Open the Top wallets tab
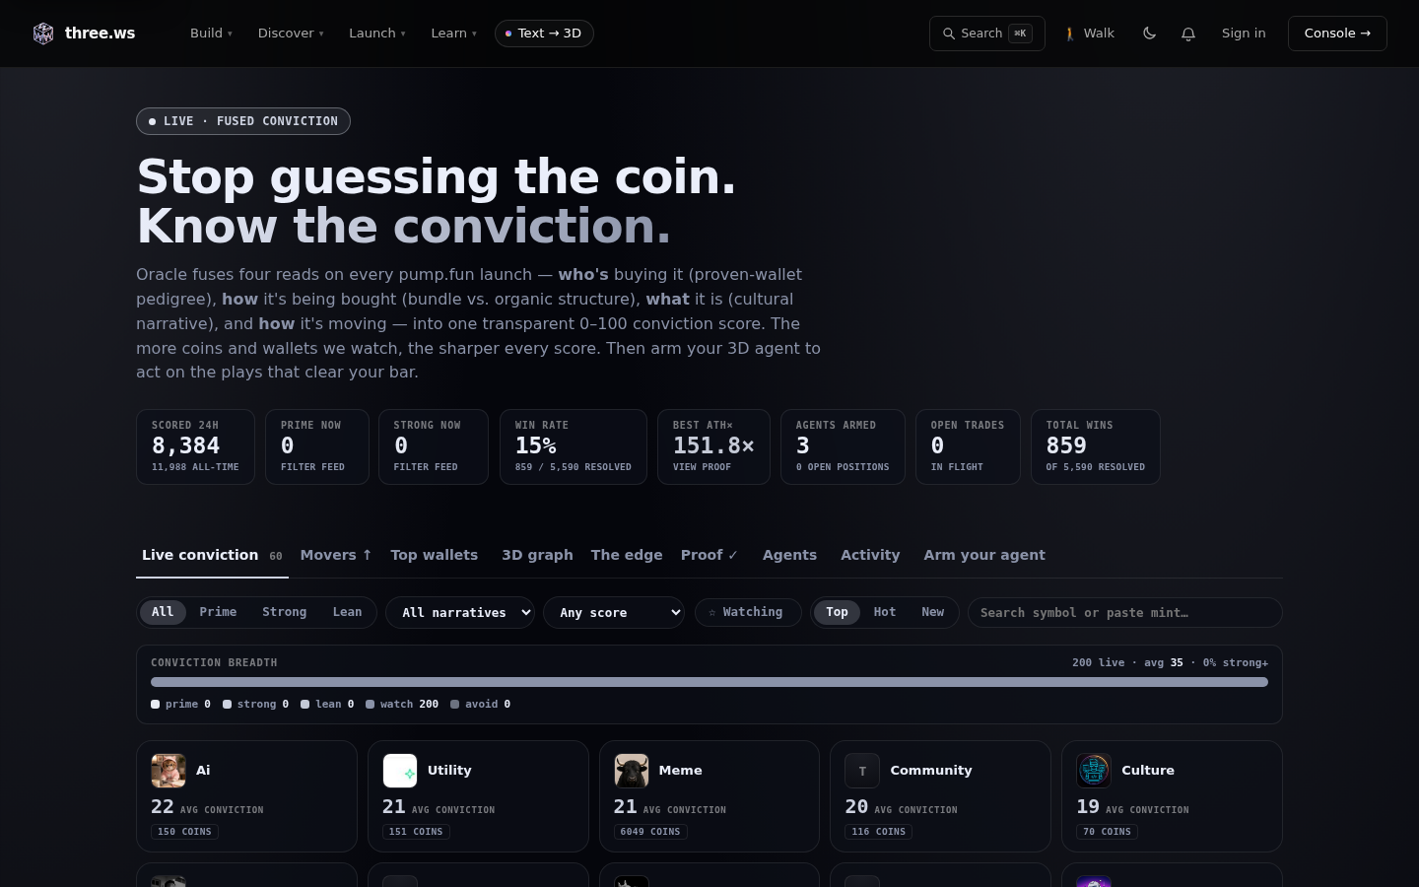Image resolution: width=1419 pixels, height=887 pixels. coord(434,556)
